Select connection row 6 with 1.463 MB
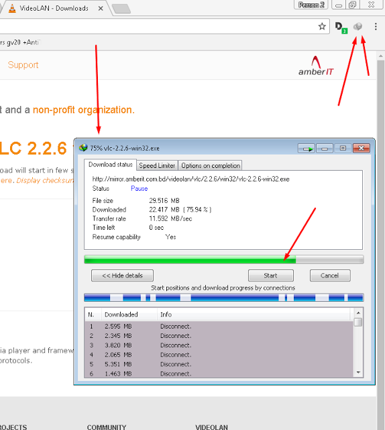This screenshot has width=385, height=430. coord(219,374)
